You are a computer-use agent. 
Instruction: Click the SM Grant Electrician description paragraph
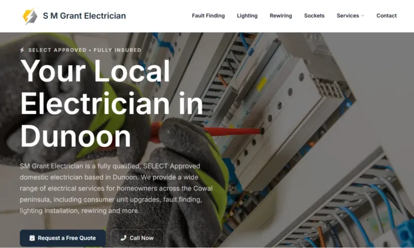coord(116,188)
